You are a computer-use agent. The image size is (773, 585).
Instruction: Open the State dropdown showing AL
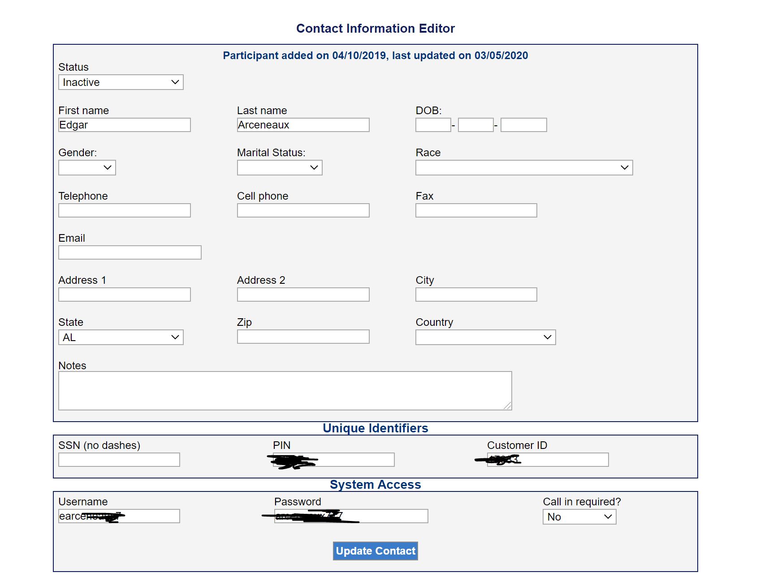pyautogui.click(x=121, y=337)
